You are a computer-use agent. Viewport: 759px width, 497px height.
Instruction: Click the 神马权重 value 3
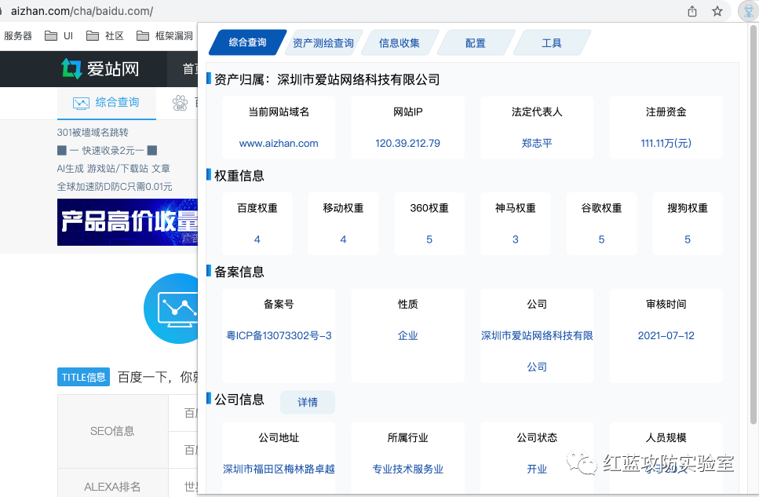516,239
